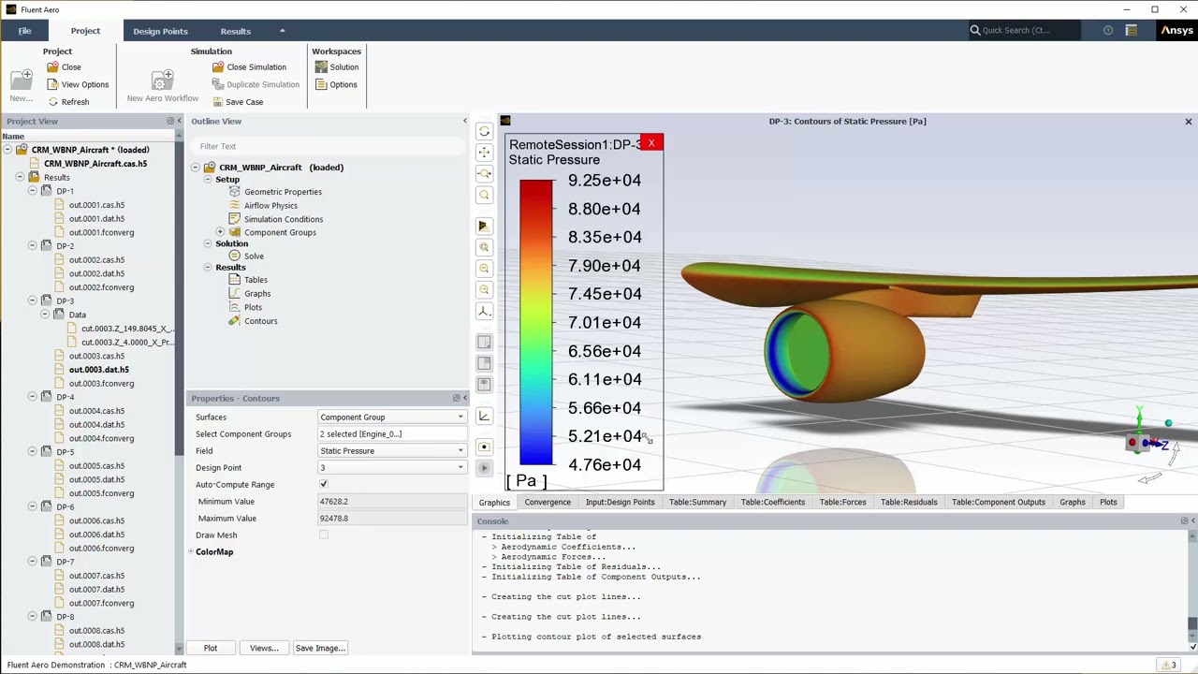Click the Views... button
The height and width of the screenshot is (674, 1198).
click(x=264, y=648)
